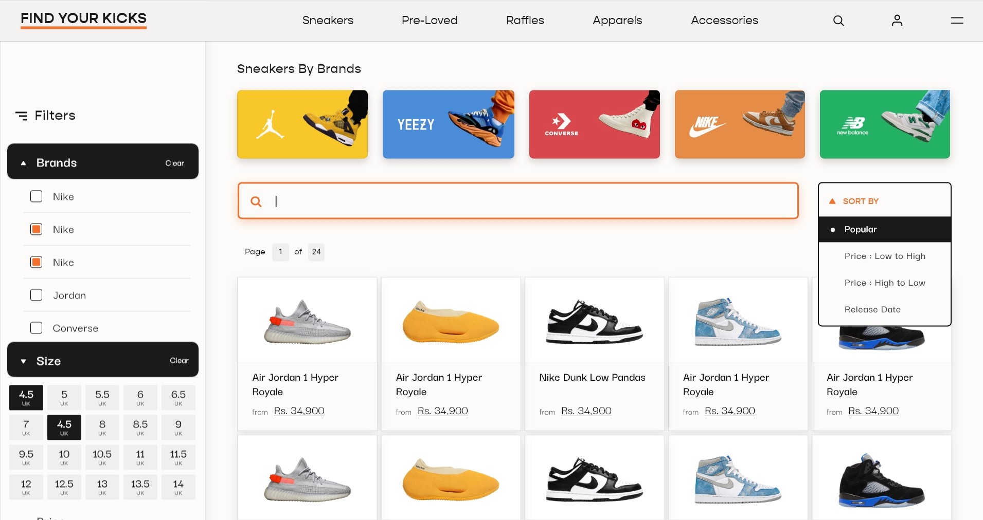Select the Popular sort option
This screenshot has width=983, height=520.
pos(885,230)
